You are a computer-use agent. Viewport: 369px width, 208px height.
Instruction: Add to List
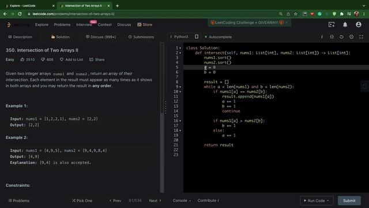click(71, 60)
